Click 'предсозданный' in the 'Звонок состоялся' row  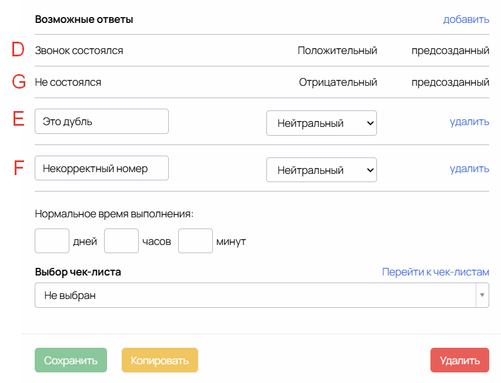(x=450, y=51)
